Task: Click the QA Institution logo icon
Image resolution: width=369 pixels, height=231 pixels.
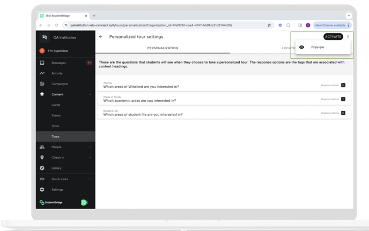Action: (x=45, y=37)
